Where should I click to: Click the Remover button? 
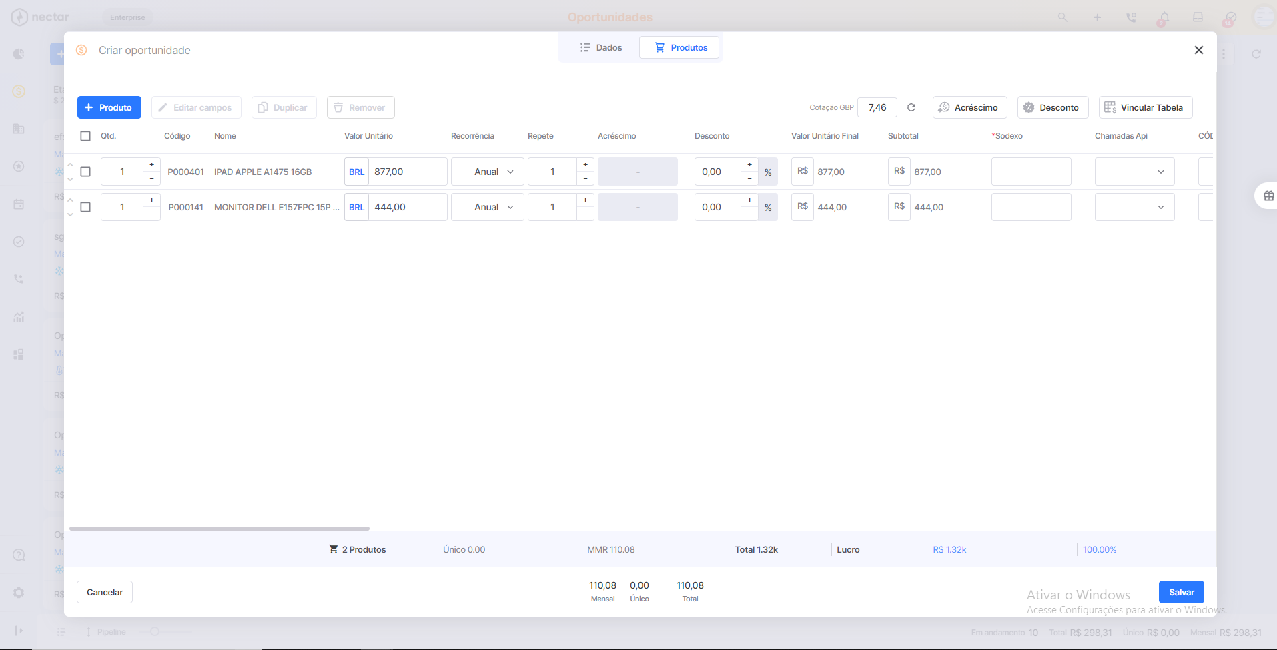[x=361, y=107]
